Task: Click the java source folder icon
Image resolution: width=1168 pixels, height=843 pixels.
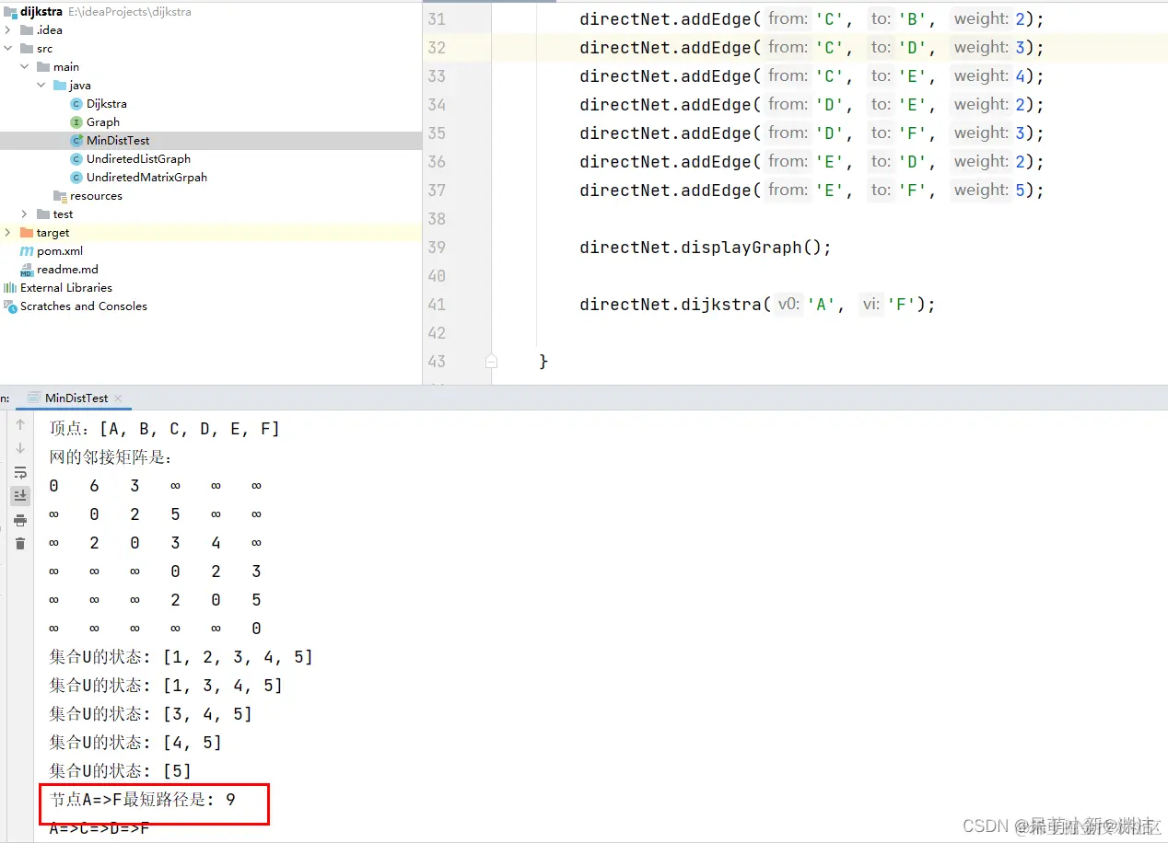Action: [60, 86]
